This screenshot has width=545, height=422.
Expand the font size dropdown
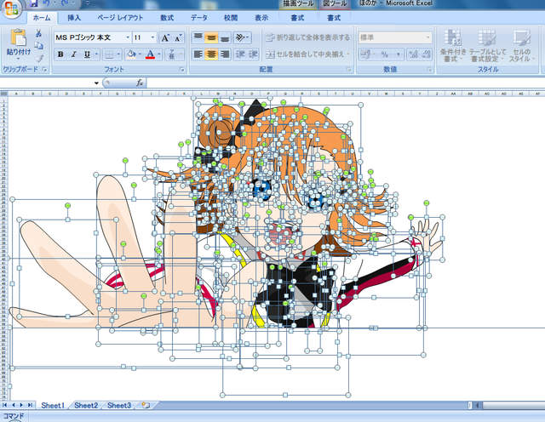(x=152, y=37)
